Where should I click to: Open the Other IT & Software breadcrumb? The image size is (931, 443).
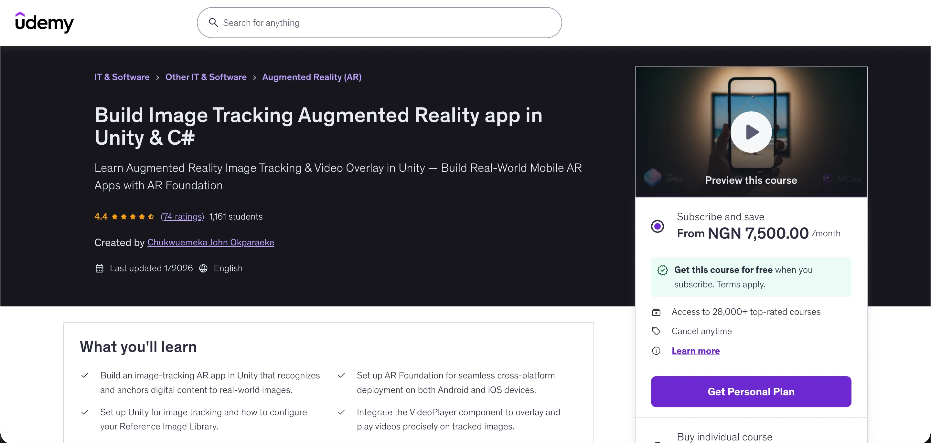click(x=206, y=77)
